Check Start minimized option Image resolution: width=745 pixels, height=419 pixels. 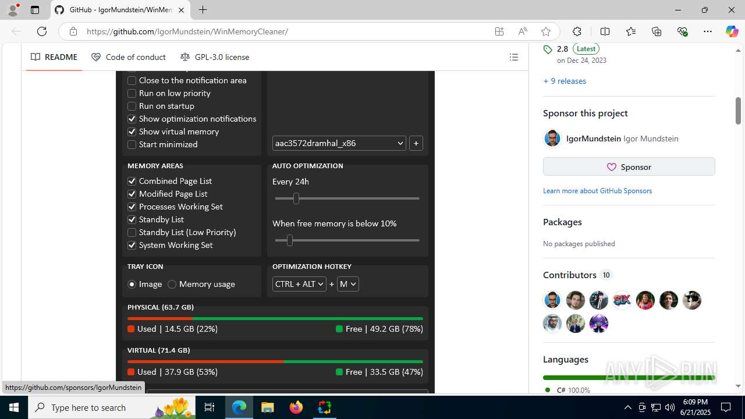132,144
